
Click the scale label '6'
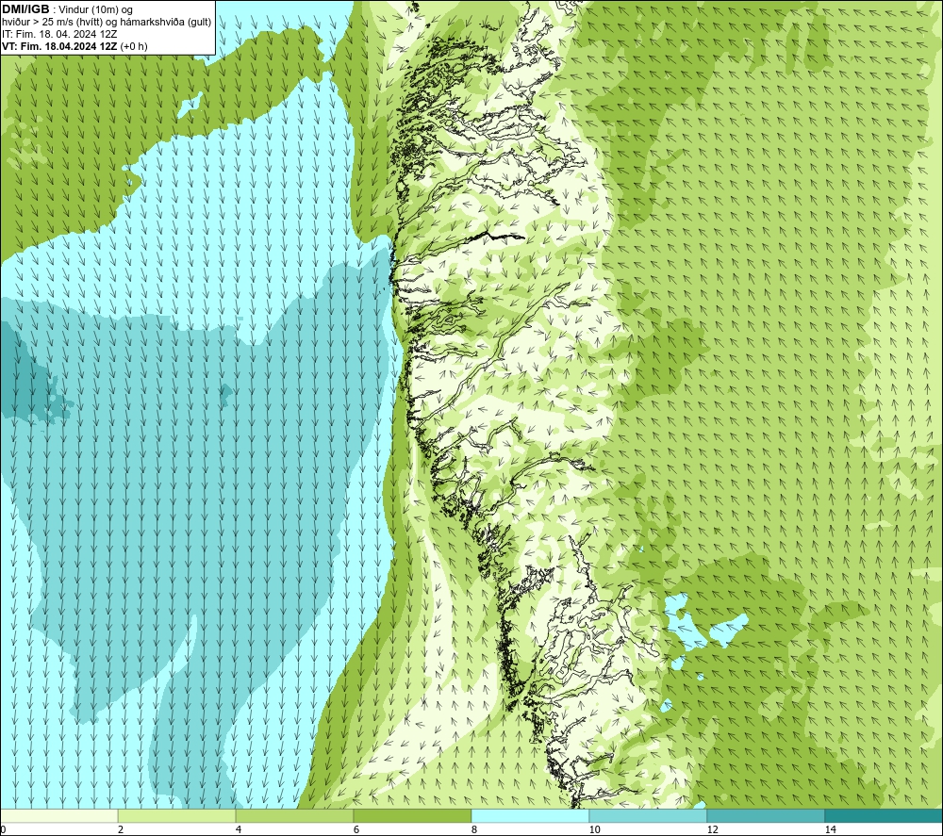[356, 830]
